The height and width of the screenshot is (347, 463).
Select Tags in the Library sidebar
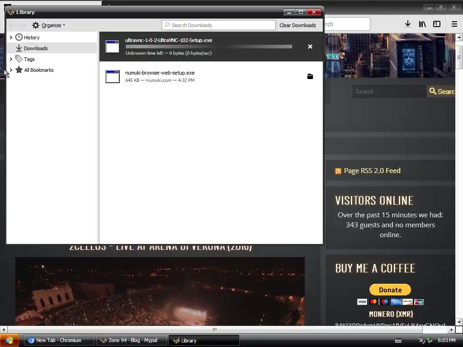tap(29, 59)
